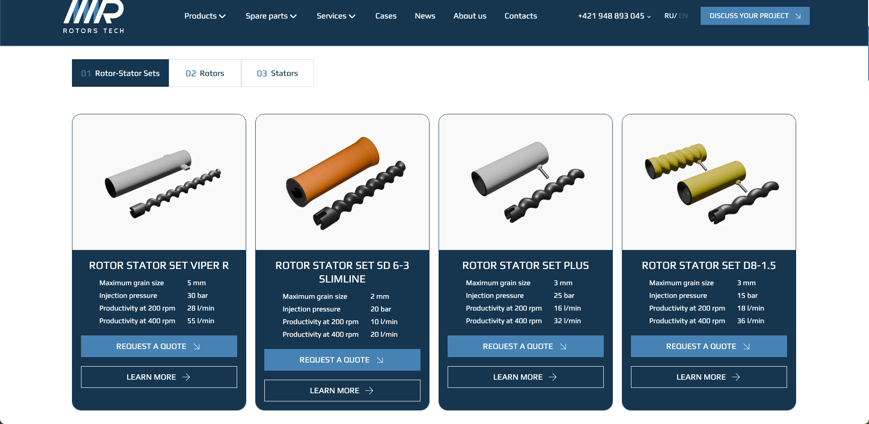Click the Rotors Tech logo
Viewport: 869px width, 424px height.
click(x=94, y=17)
